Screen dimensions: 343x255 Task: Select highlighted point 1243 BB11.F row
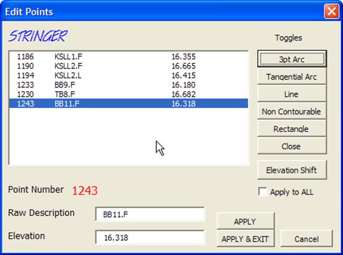pyautogui.click(x=129, y=104)
